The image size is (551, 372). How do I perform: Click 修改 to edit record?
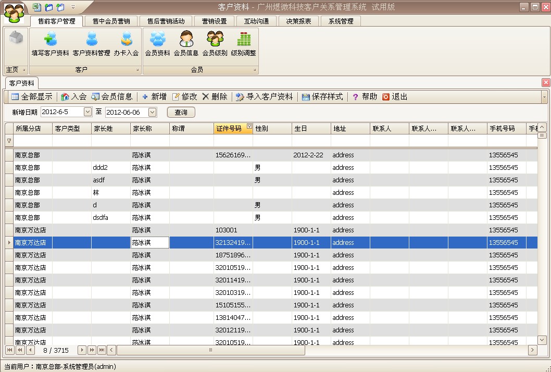184,97
